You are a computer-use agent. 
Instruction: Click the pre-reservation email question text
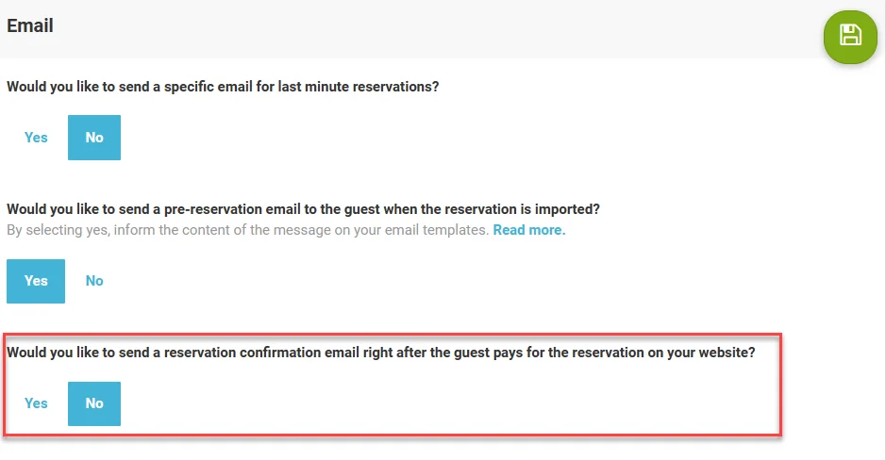[x=303, y=208]
